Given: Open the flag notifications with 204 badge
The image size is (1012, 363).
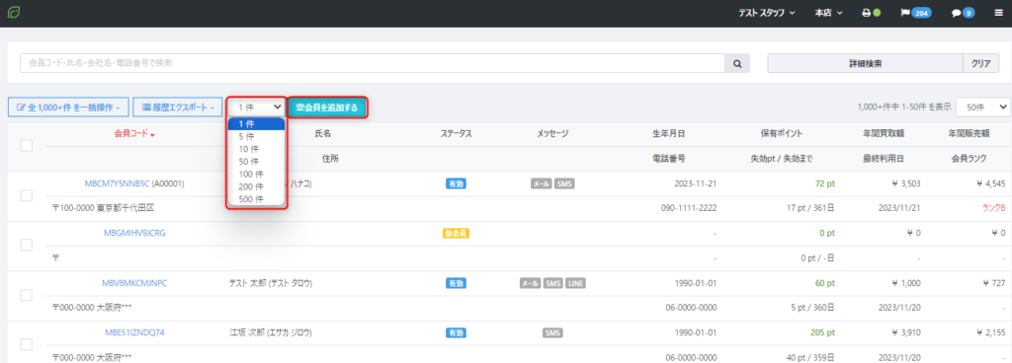Looking at the screenshot, I should click(916, 13).
